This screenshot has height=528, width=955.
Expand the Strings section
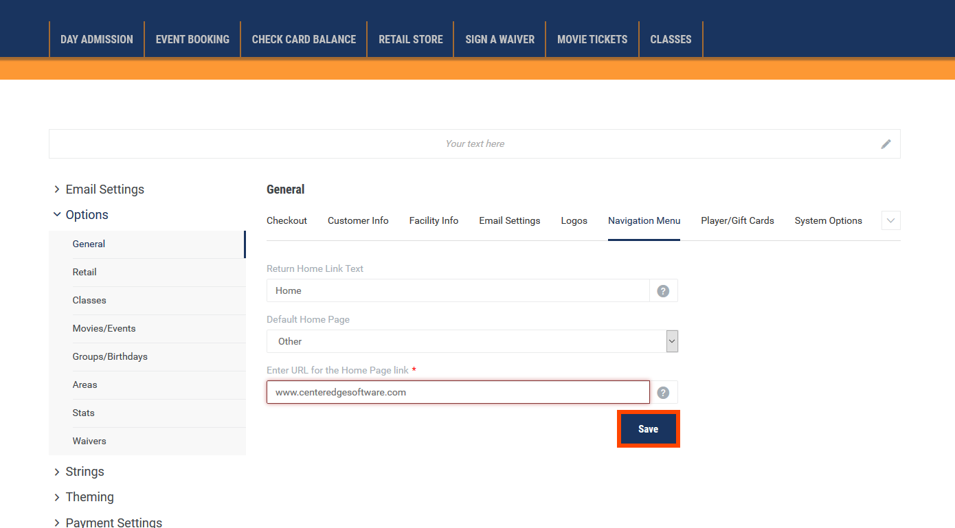[x=79, y=472]
